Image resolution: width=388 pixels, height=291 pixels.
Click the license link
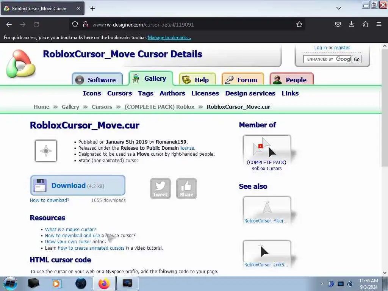[x=187, y=148]
